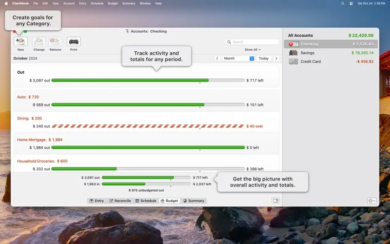Click the Out total progress bar
The image size is (390, 244).
click(x=148, y=81)
